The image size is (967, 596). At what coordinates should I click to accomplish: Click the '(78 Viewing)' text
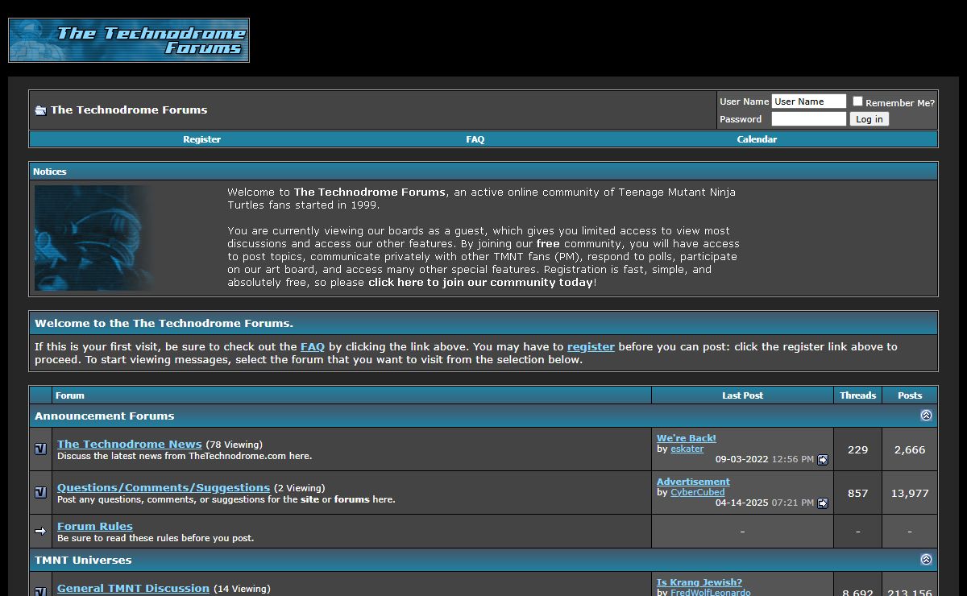coord(234,445)
